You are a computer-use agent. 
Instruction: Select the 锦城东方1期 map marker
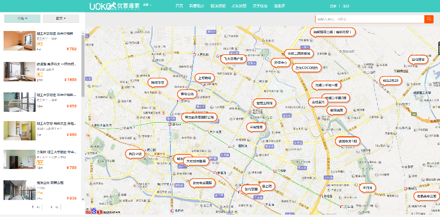pos(347,141)
